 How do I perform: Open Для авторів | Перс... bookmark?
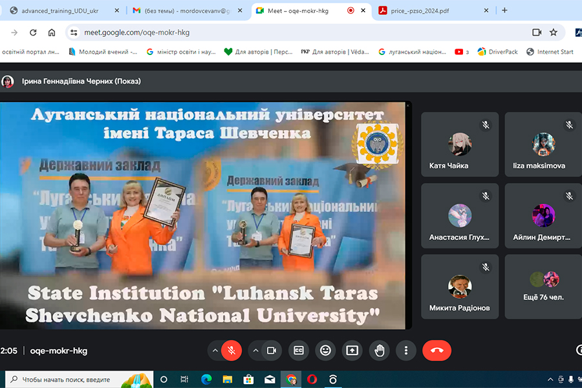tap(258, 52)
